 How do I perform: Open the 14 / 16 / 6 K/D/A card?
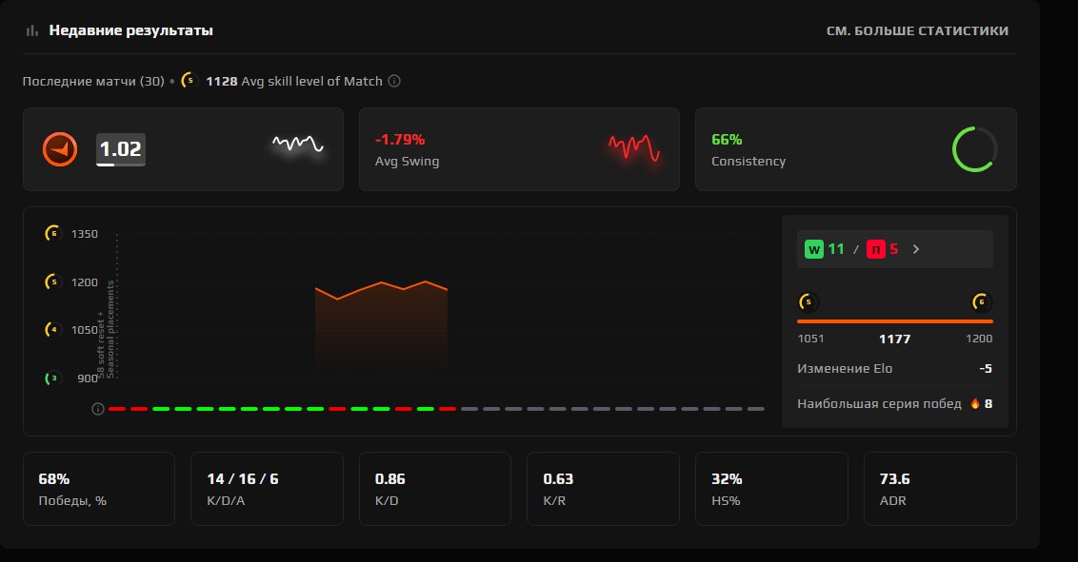[267, 489]
